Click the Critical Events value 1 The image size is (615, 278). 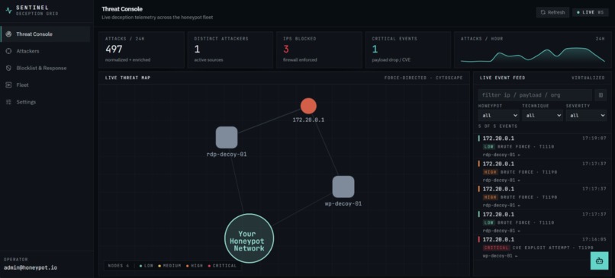point(375,50)
